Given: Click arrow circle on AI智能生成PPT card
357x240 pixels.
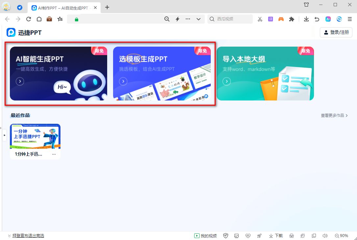Looking at the screenshot, I should pyautogui.click(x=20, y=81).
